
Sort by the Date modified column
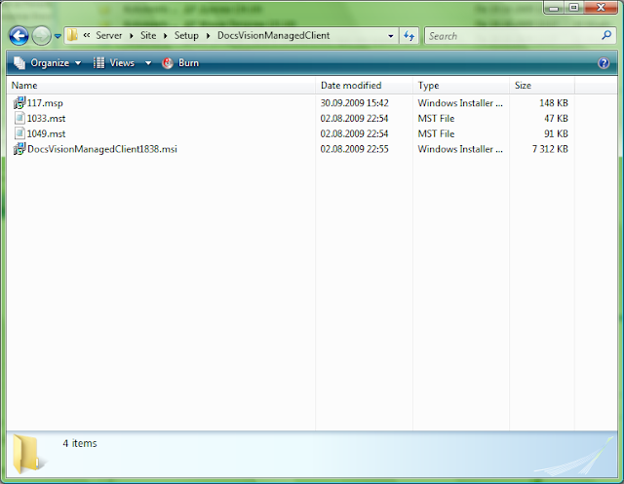click(x=364, y=86)
